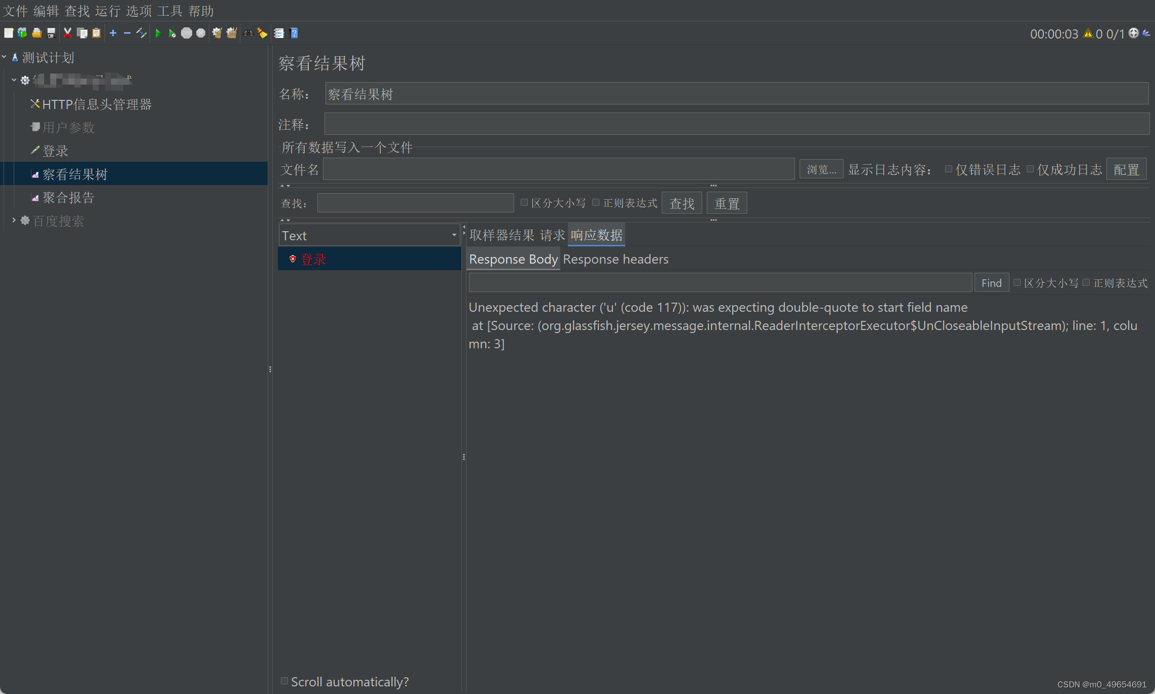
Task: Click the green Start test run icon
Action: click(x=158, y=33)
